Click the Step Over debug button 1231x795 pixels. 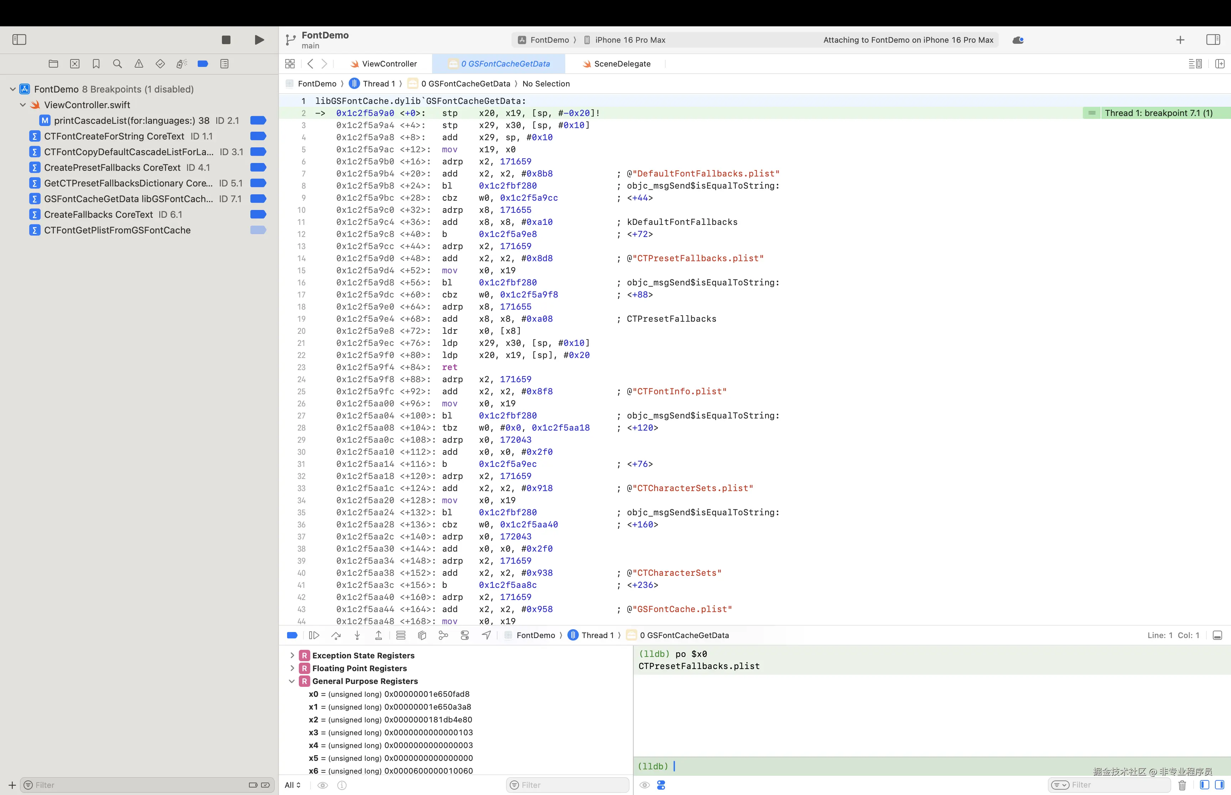336,635
